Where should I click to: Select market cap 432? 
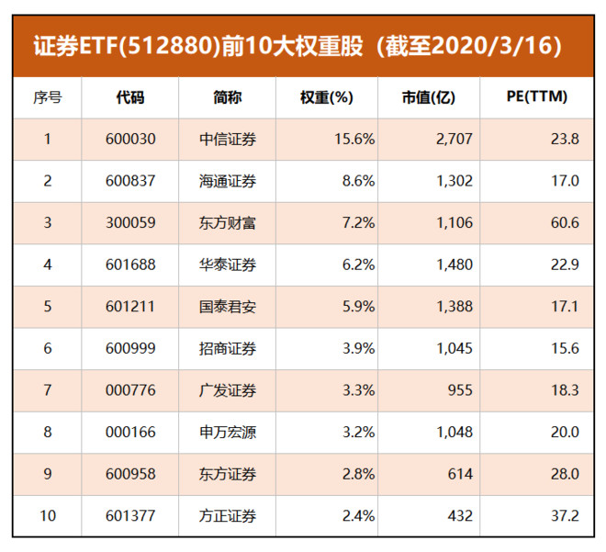point(460,516)
